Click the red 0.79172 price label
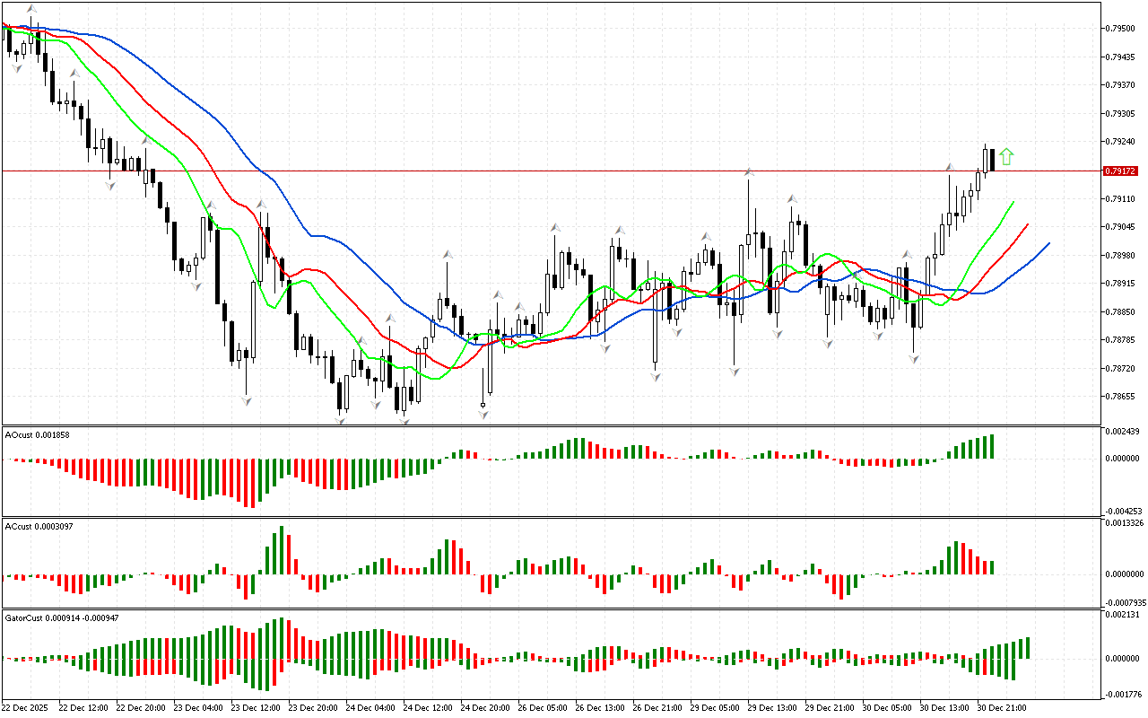Viewport: 1148px width, 718px height. (1120, 171)
